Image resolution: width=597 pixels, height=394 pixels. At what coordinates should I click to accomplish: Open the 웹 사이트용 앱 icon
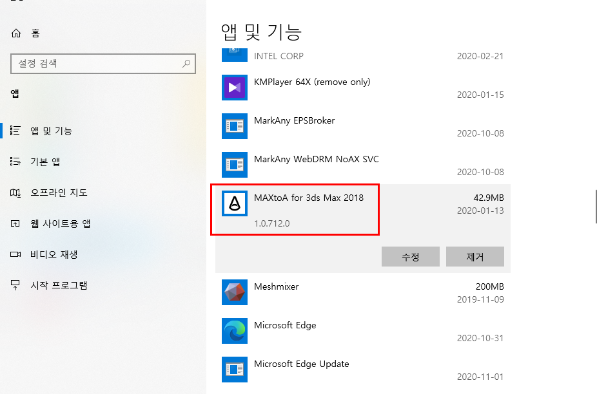coord(15,223)
